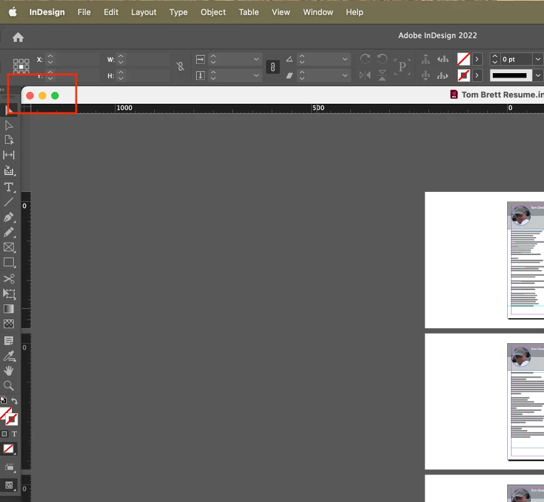
Task: Expand the toolbox panel double-arrow
Action: 2,89
